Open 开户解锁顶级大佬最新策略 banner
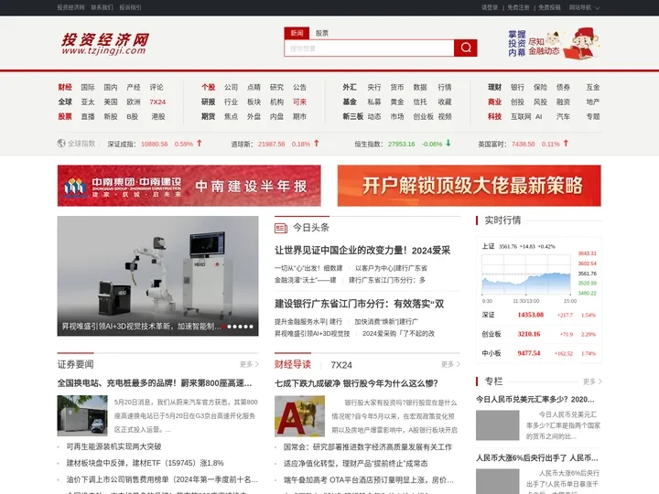Viewport: 659px width, 494px height. (x=469, y=186)
